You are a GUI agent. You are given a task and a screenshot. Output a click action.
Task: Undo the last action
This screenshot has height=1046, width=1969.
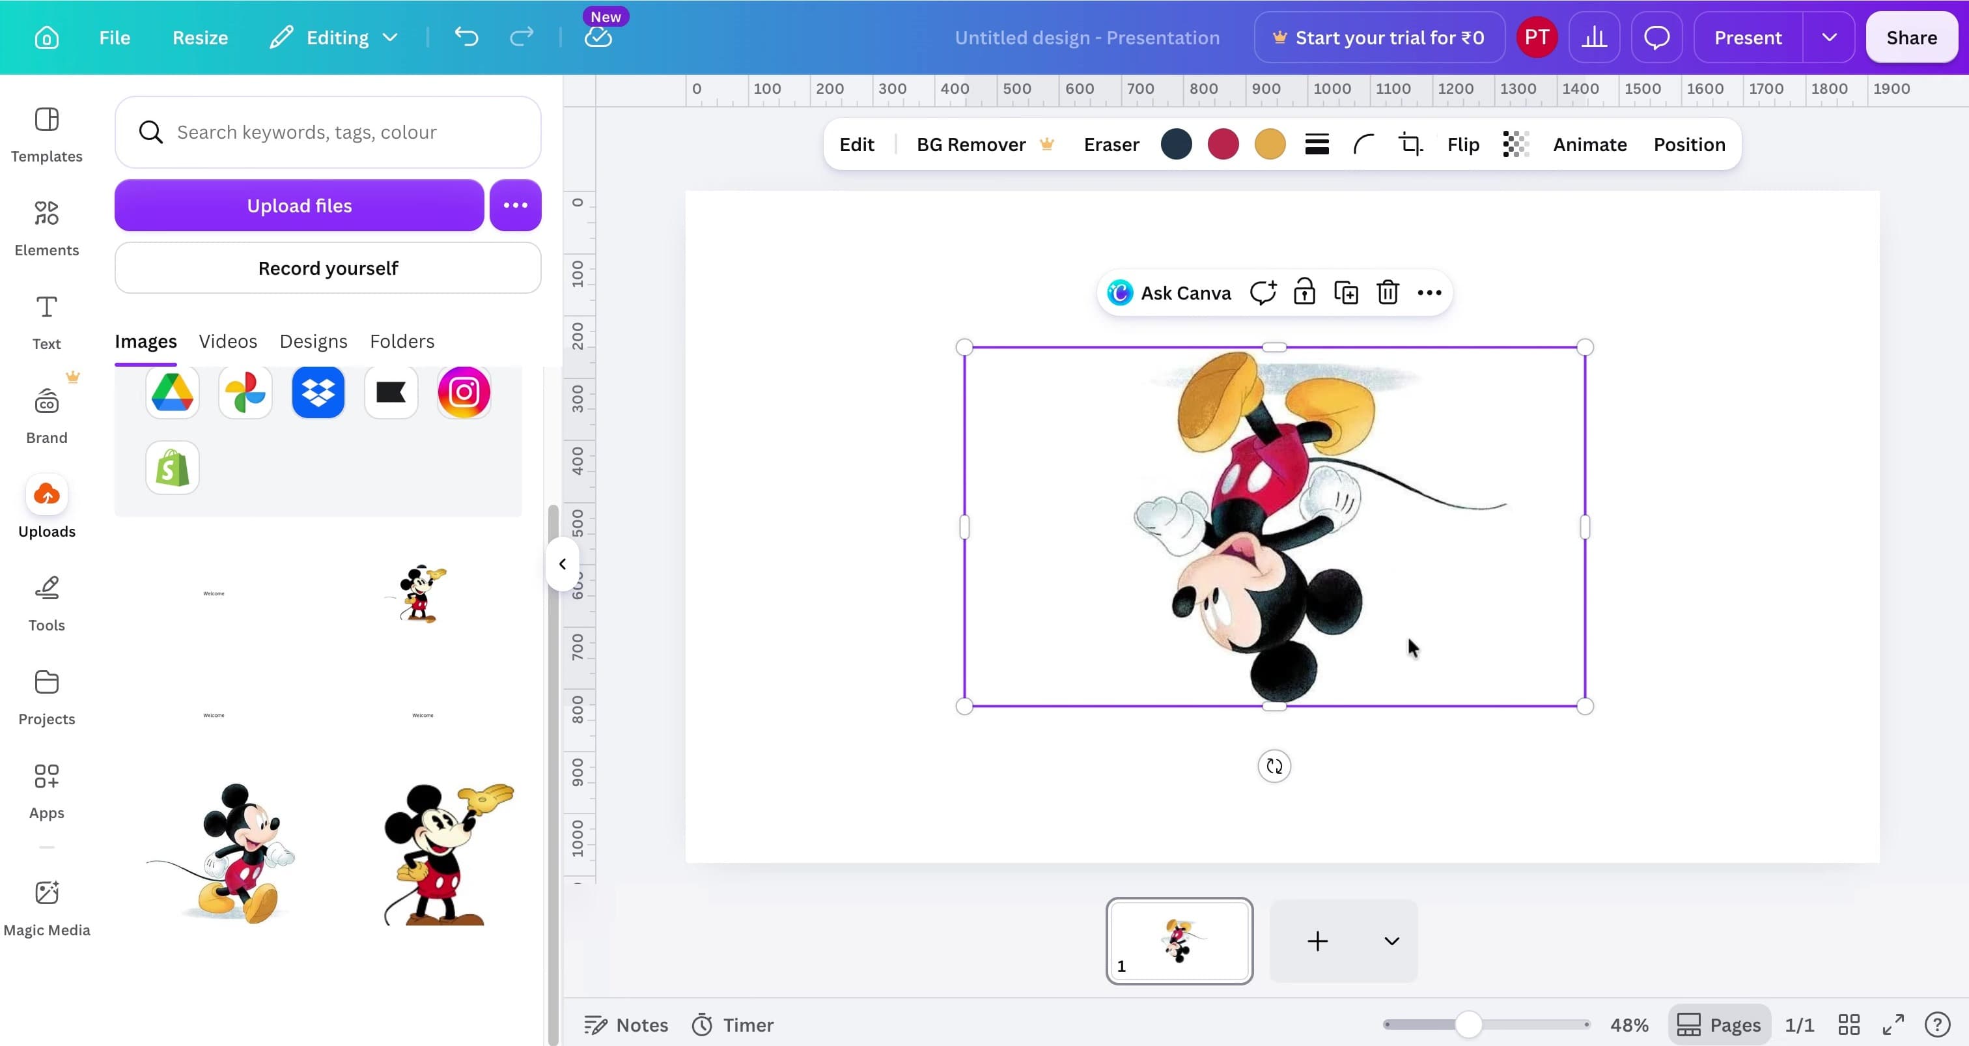[466, 36]
